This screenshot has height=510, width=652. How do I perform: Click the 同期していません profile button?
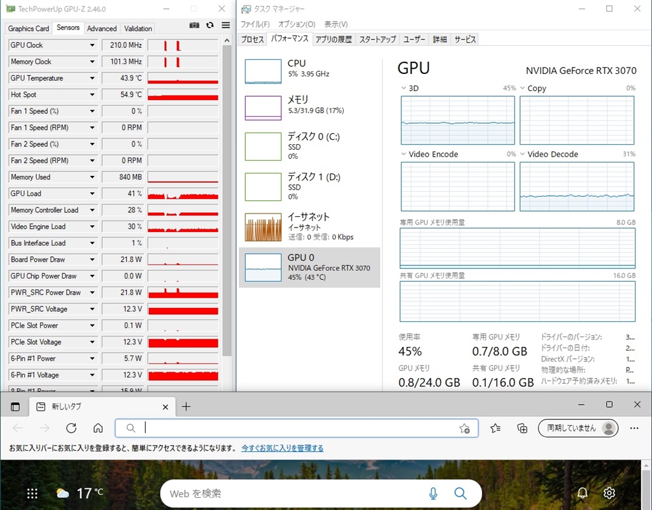578,428
